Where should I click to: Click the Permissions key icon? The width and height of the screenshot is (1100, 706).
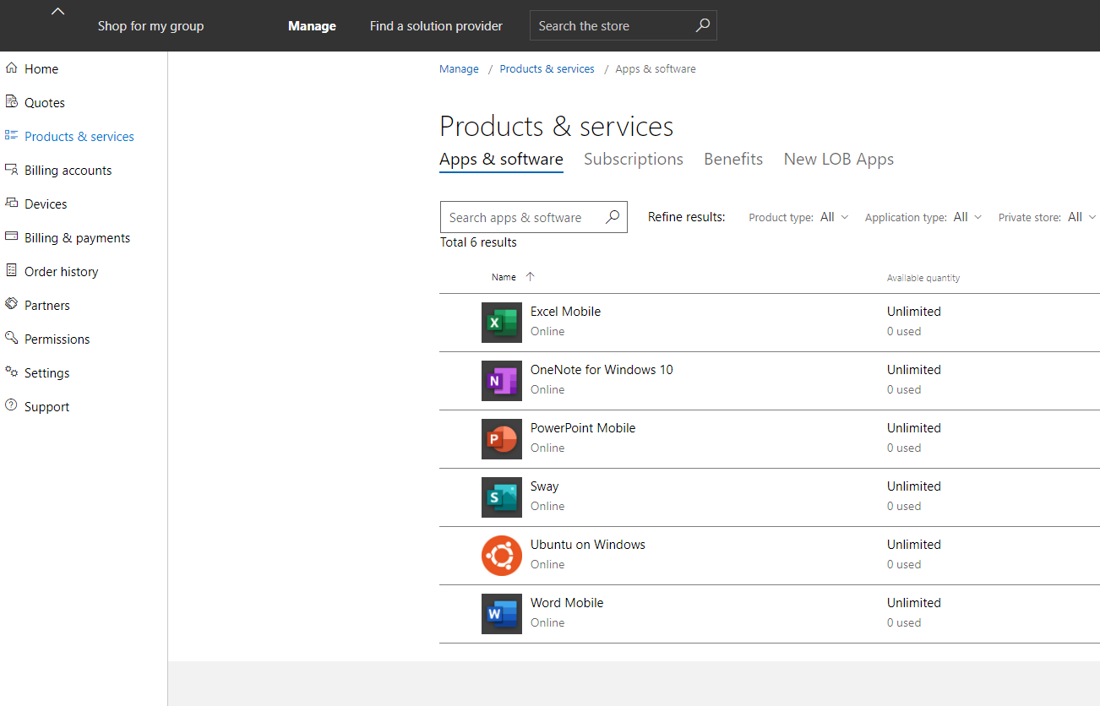11,338
